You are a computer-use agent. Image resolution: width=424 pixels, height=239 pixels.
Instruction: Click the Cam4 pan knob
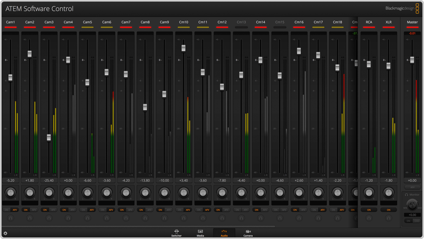click(x=68, y=193)
